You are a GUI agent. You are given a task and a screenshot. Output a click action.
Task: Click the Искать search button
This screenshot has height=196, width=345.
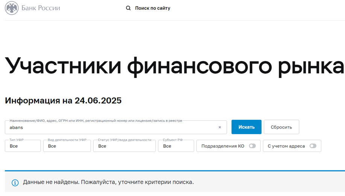[246, 127]
